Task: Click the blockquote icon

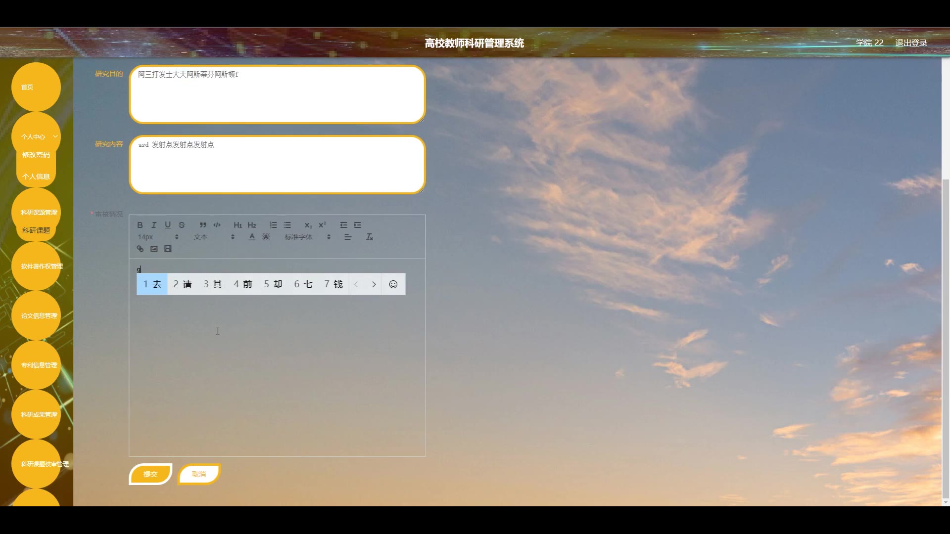Action: pos(203,225)
